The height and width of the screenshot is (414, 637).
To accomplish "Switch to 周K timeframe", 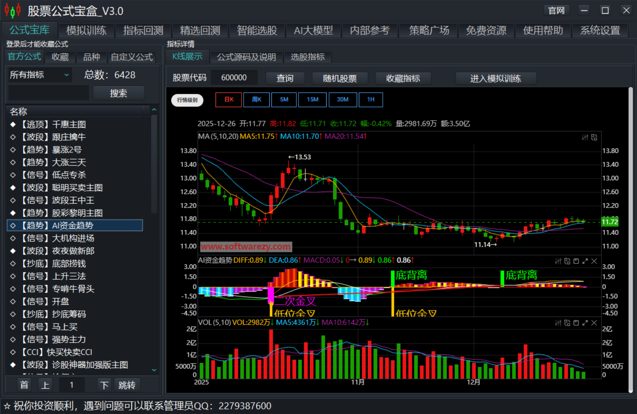I will (256, 99).
